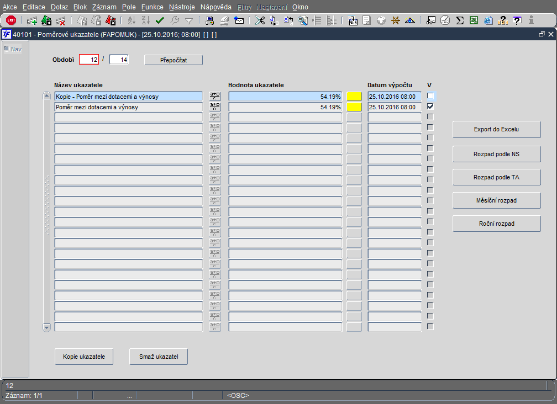Open the Blok menu
Image resolution: width=557 pixels, height=404 pixels.
click(80, 7)
